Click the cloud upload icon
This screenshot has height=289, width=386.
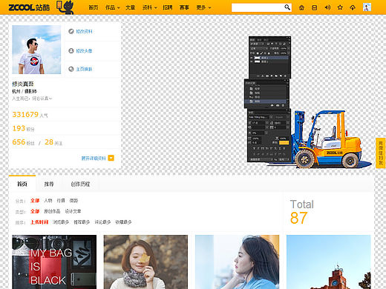pyautogui.click(x=353, y=7)
